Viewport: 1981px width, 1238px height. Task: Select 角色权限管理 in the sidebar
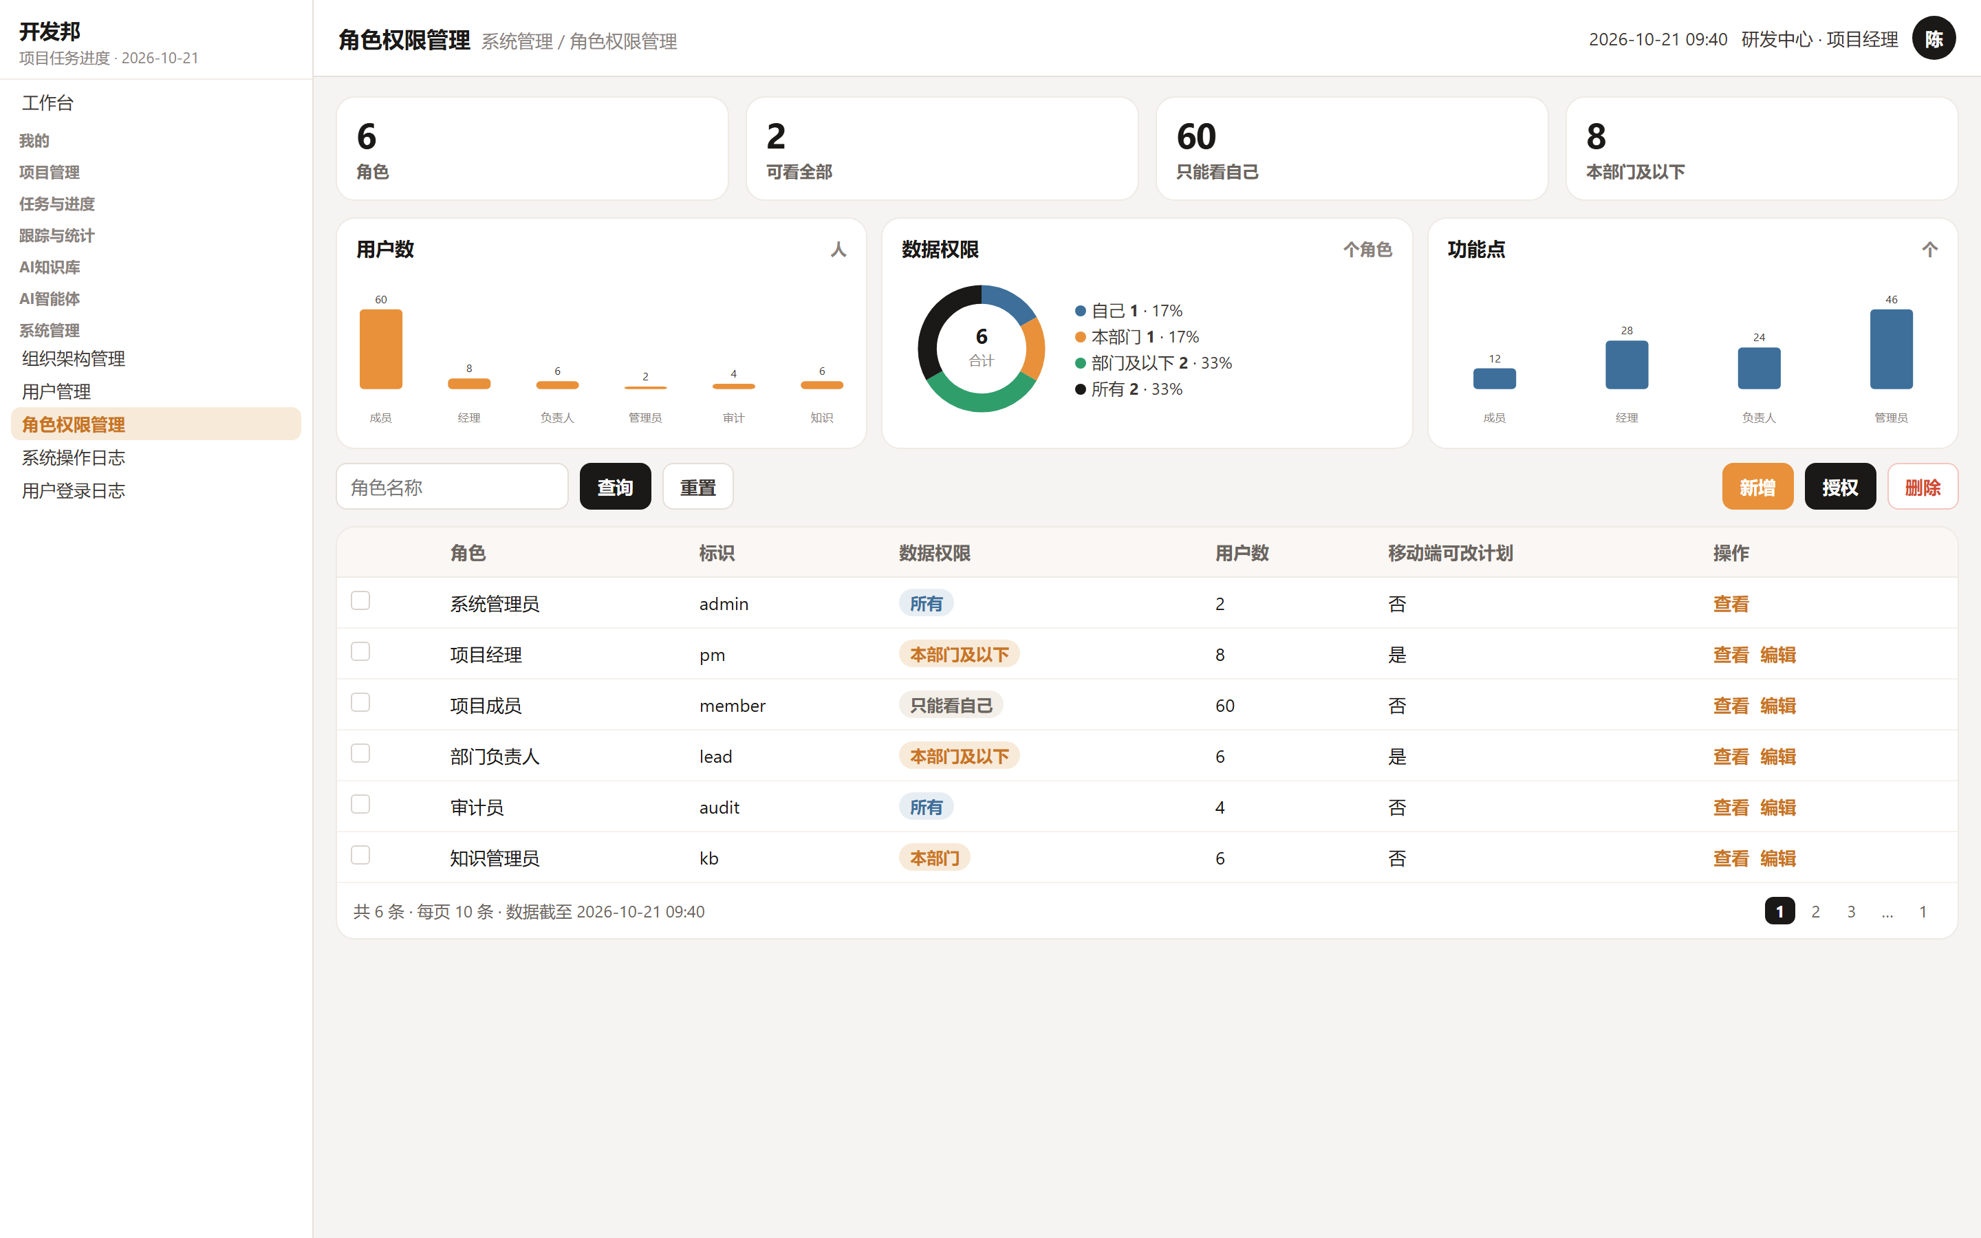click(155, 424)
